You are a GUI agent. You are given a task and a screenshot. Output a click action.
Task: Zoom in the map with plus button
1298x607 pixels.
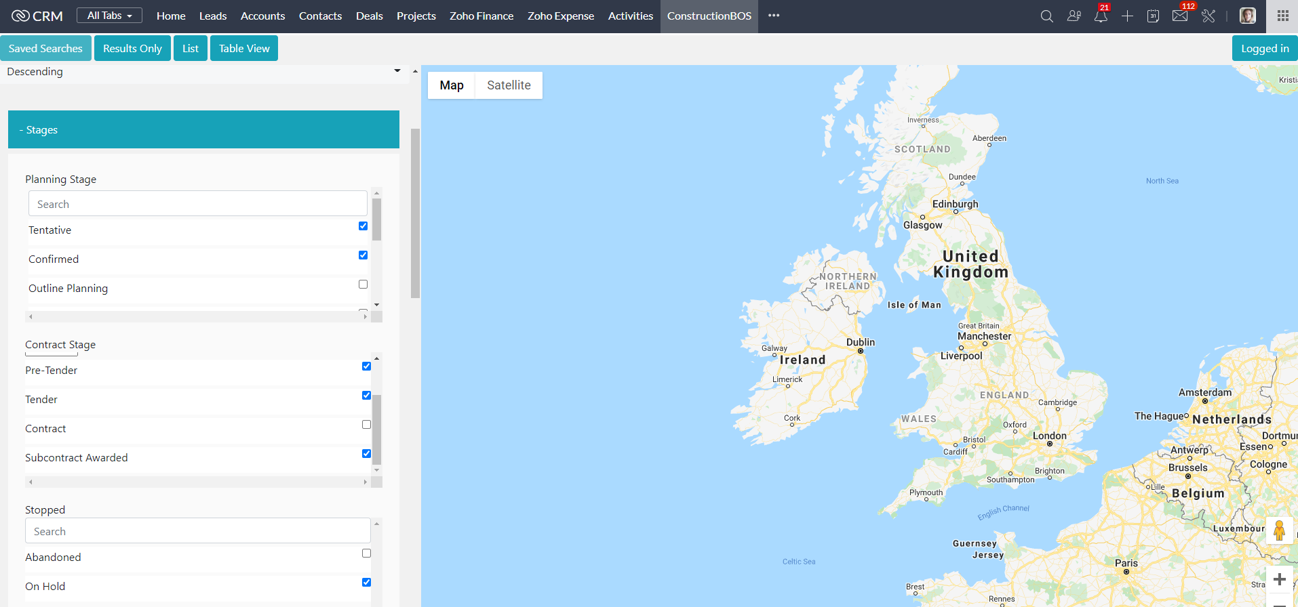pos(1280,579)
